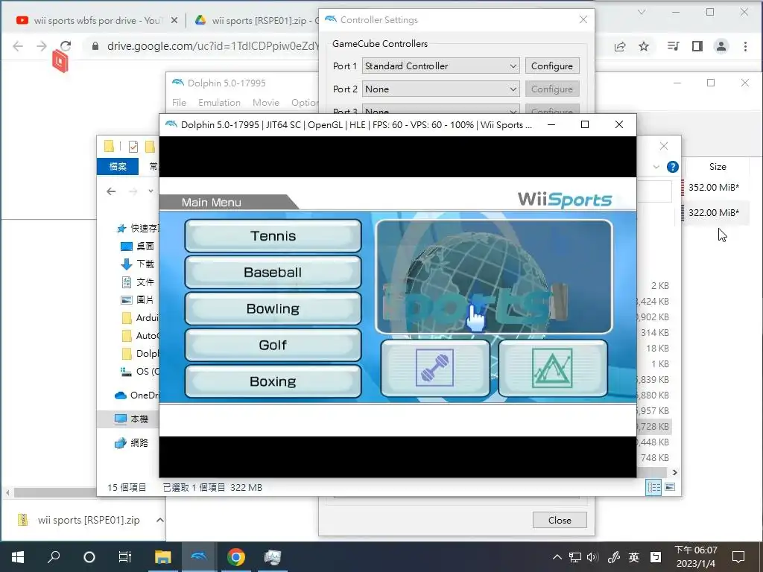Reload the Chrome page
763x572 pixels.
coord(66,46)
